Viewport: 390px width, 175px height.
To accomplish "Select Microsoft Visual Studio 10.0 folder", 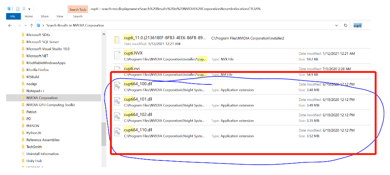I will (48, 49).
